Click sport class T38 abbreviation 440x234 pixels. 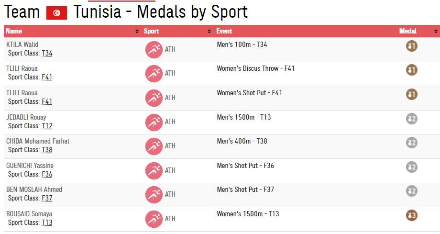pos(47,150)
